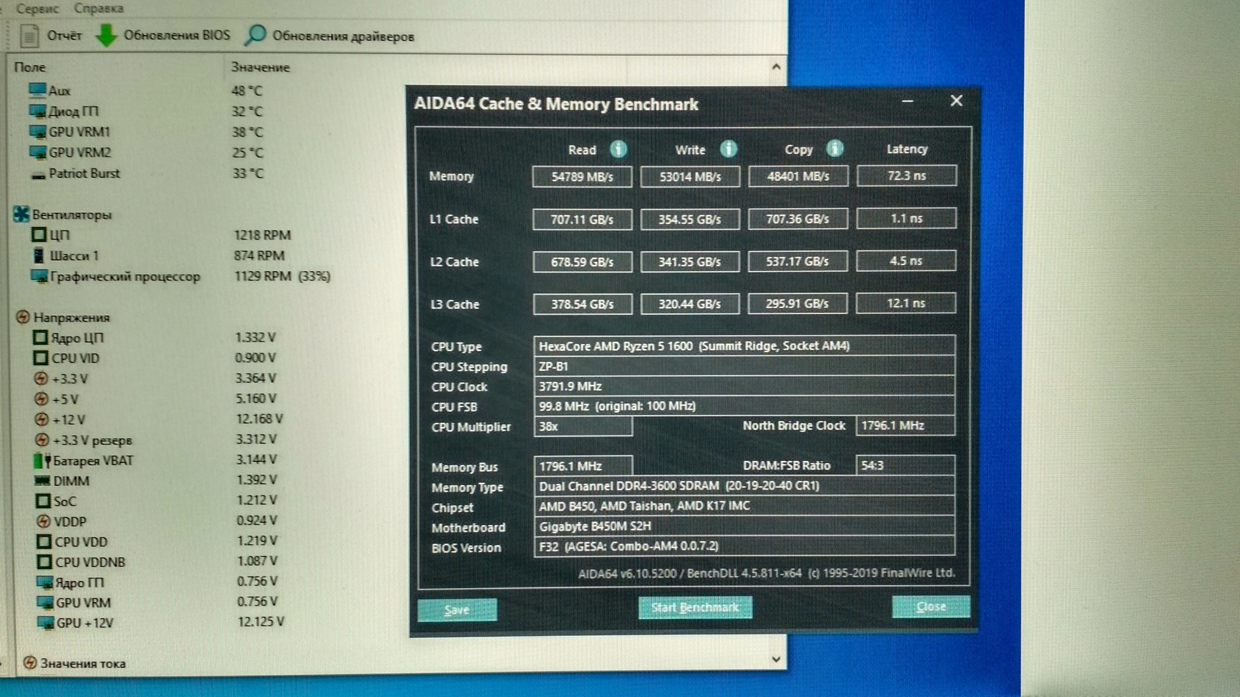Click the Поле column header

(x=30, y=67)
